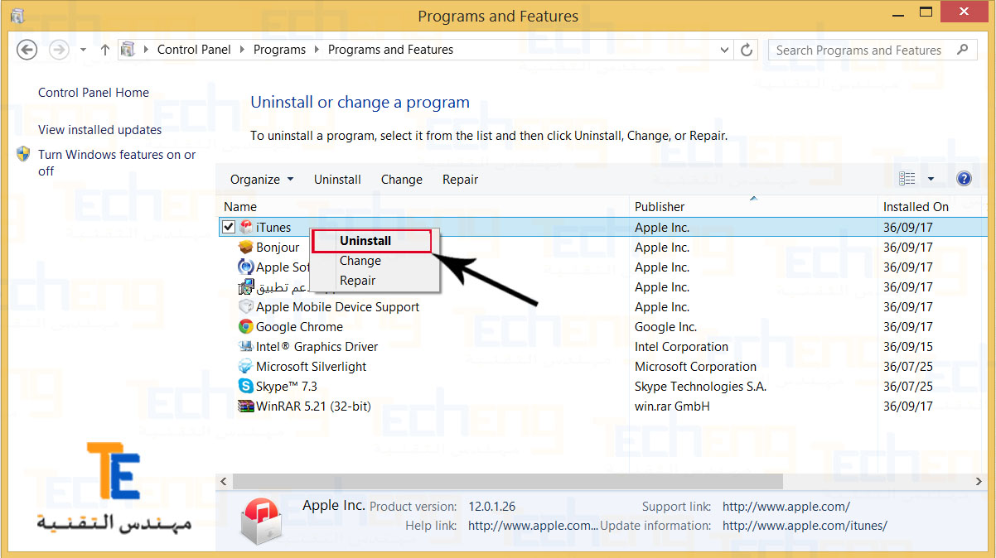Open the address bar history dropdown
This screenshot has width=996, height=558.
[x=724, y=50]
